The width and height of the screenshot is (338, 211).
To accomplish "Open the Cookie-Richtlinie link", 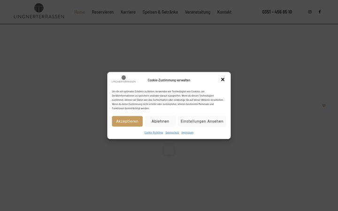I will tap(154, 132).
